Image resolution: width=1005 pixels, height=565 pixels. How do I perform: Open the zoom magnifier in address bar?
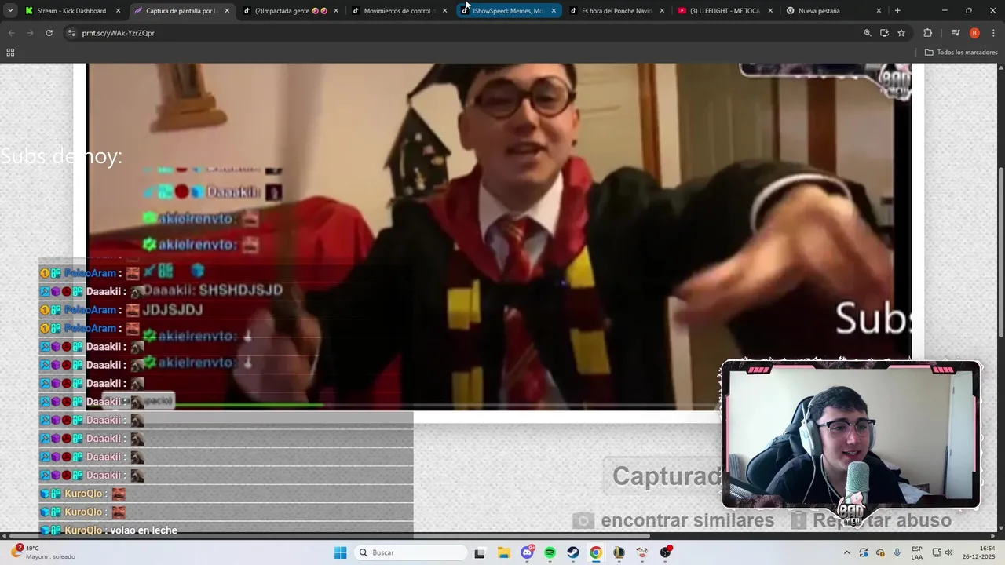868,33
